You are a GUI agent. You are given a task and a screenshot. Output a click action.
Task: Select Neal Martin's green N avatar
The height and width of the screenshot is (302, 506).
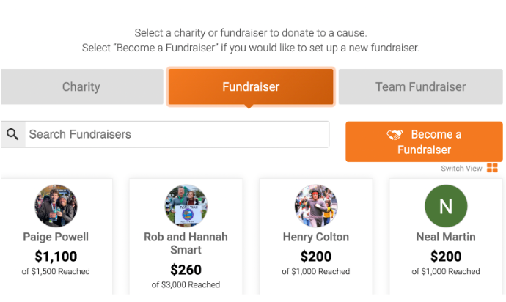[x=445, y=206]
